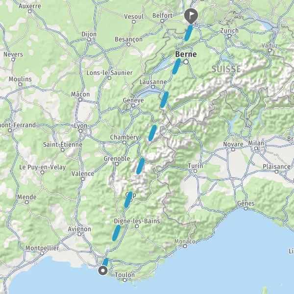Click the blue route segment near Berne
The height and width of the screenshot is (294, 294).
(176, 66)
